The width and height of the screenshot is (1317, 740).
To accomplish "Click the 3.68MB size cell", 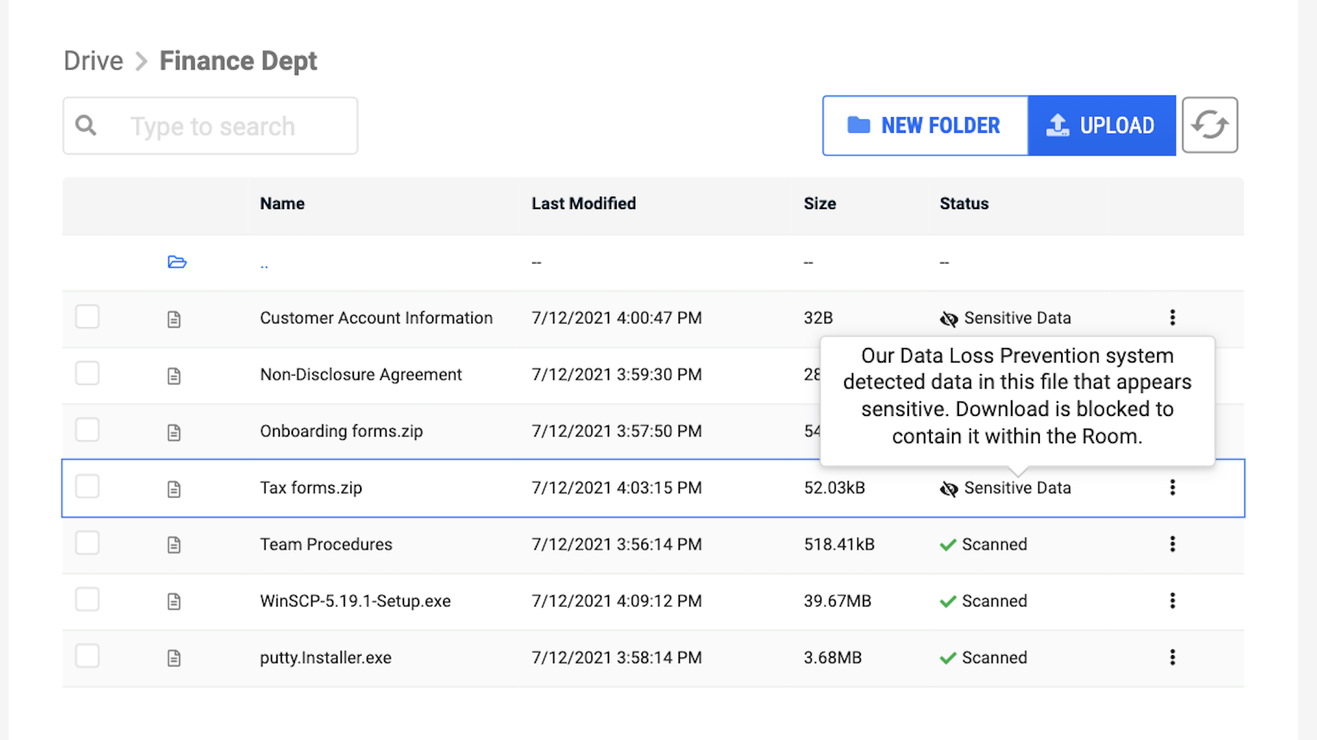I will tap(833, 658).
